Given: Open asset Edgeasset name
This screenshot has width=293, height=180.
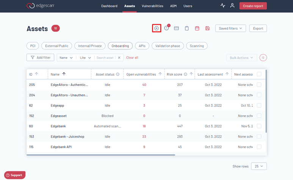Looking at the screenshot, I should [59, 116].
